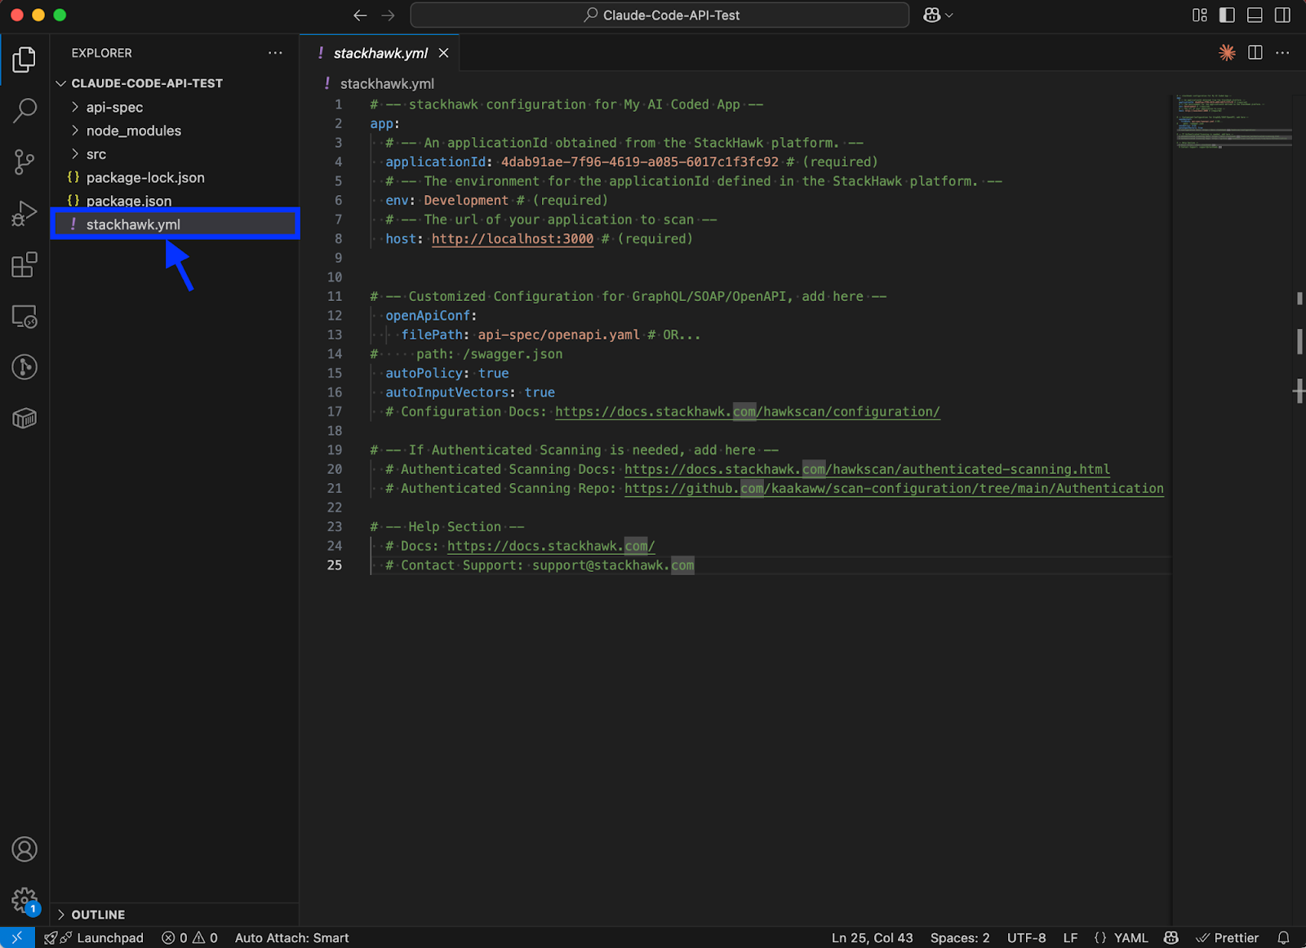Open the Source Control view
Image resolution: width=1306 pixels, height=948 pixels.
24,162
